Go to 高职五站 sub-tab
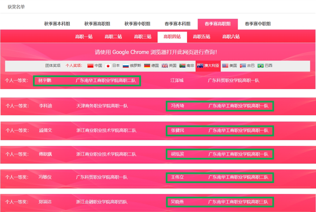 (x=201, y=37)
